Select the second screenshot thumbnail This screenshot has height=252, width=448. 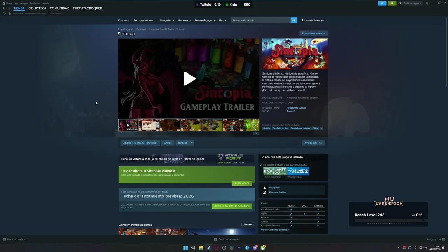click(149, 125)
